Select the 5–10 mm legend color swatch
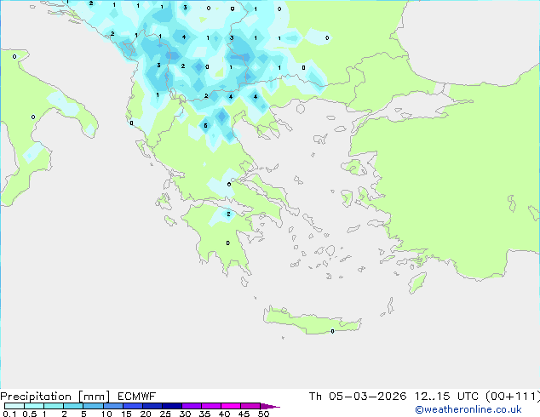This screenshot has width=540, height=417. pyautogui.click(x=93, y=406)
